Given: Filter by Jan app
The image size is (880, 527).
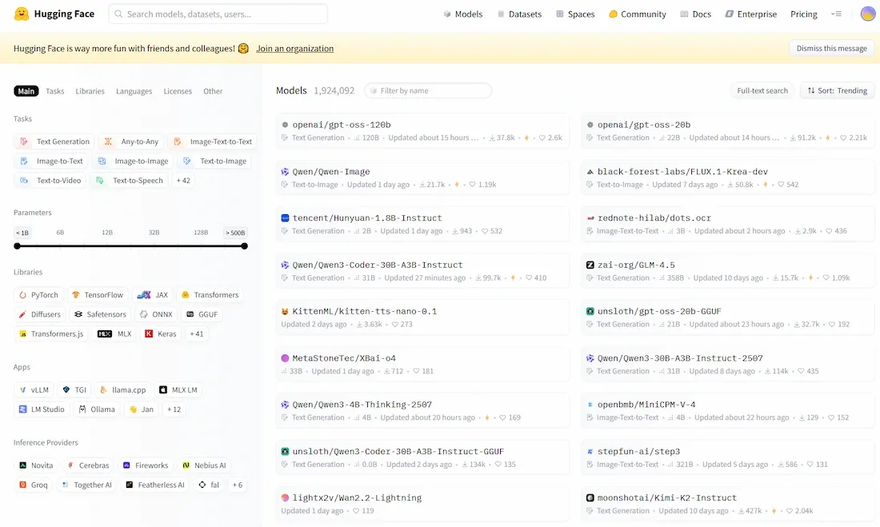Looking at the screenshot, I should coord(142,409).
